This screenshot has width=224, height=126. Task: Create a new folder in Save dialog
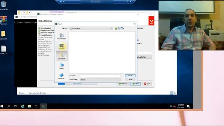[119, 28]
